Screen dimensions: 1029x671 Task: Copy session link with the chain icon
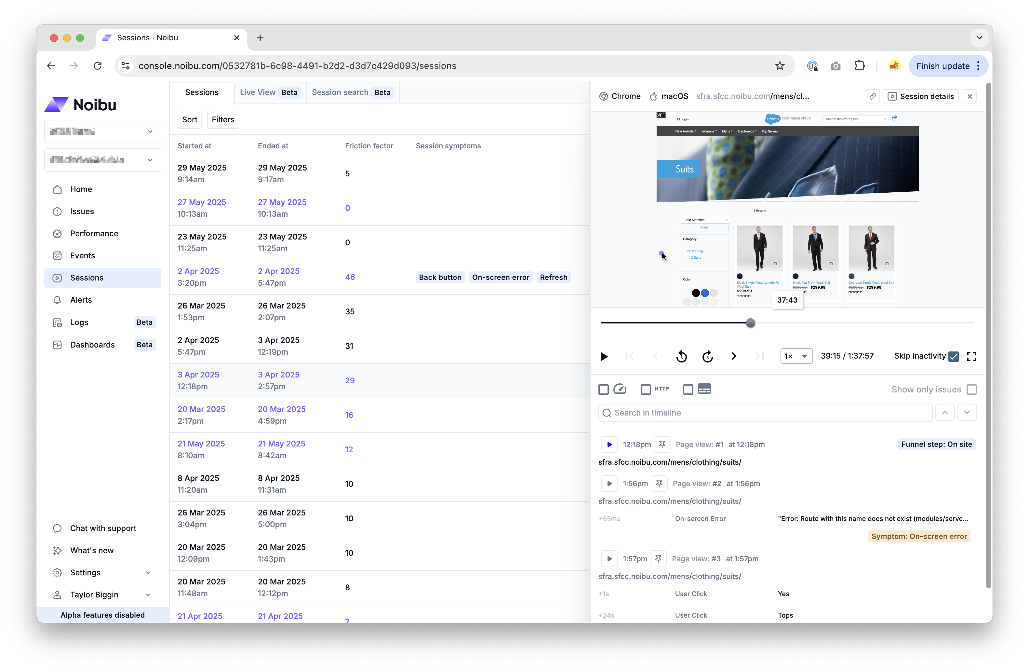point(873,96)
